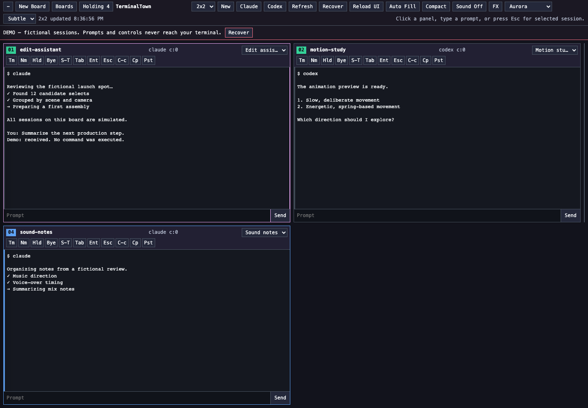Screen dimensions: 588x408
Task: Launch a Codex session from top bar
Action: click(275, 7)
